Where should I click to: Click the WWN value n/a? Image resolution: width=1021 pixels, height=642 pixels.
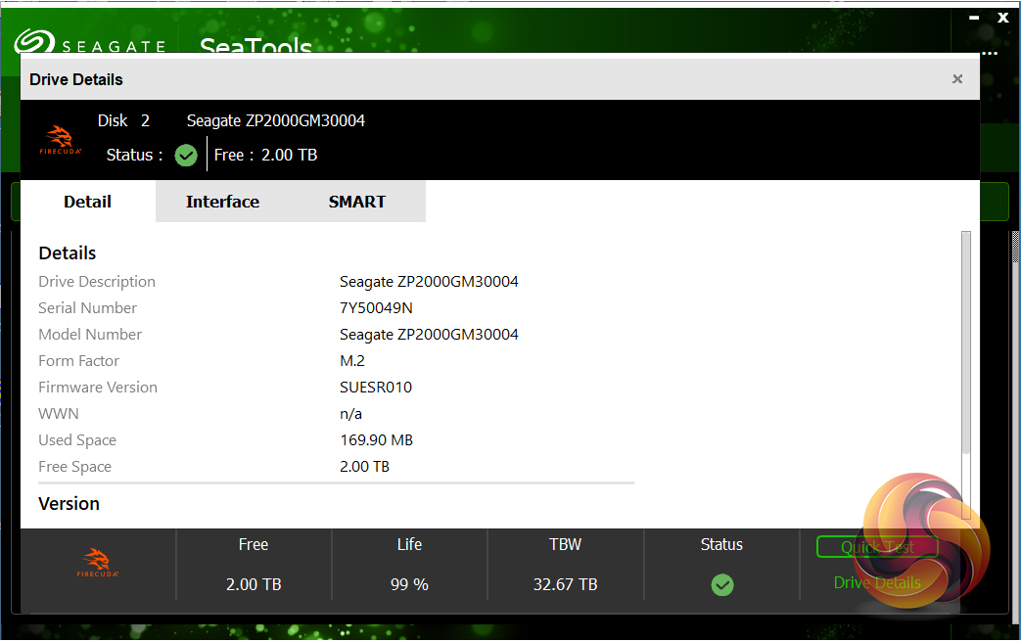[351, 414]
